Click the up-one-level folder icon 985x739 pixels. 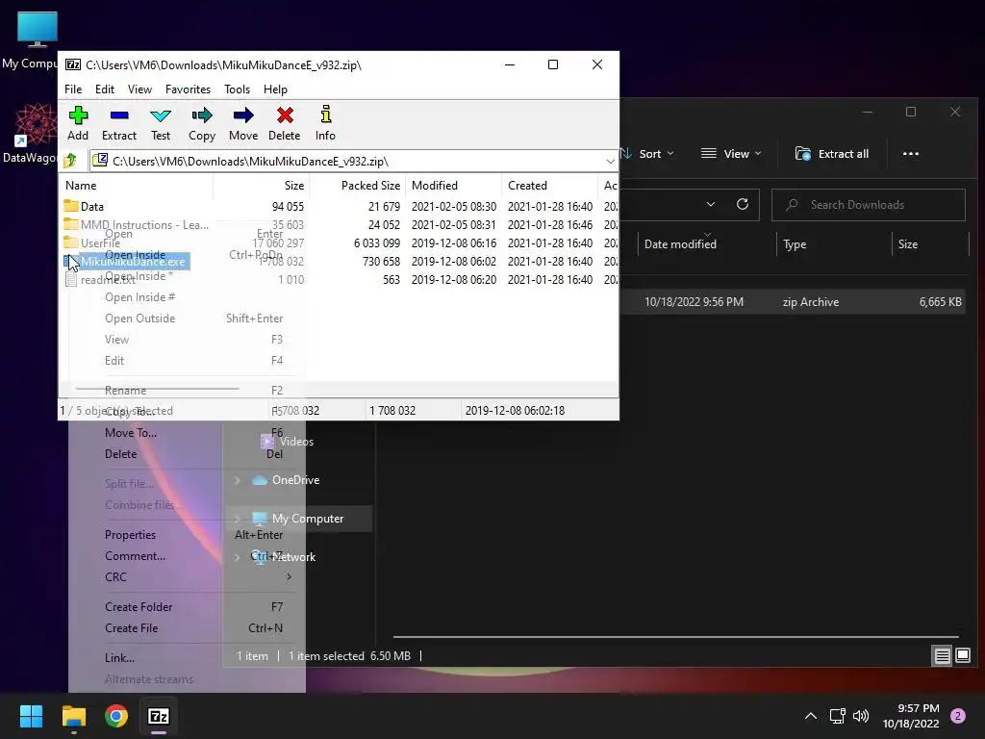click(x=70, y=161)
